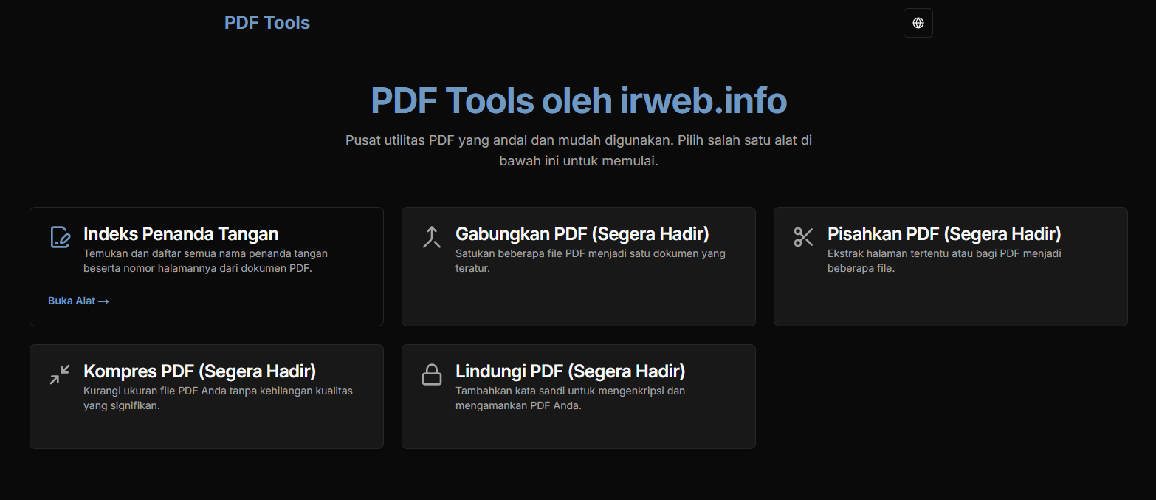Click the 'Satukan beberapa file PDF' description

click(591, 261)
